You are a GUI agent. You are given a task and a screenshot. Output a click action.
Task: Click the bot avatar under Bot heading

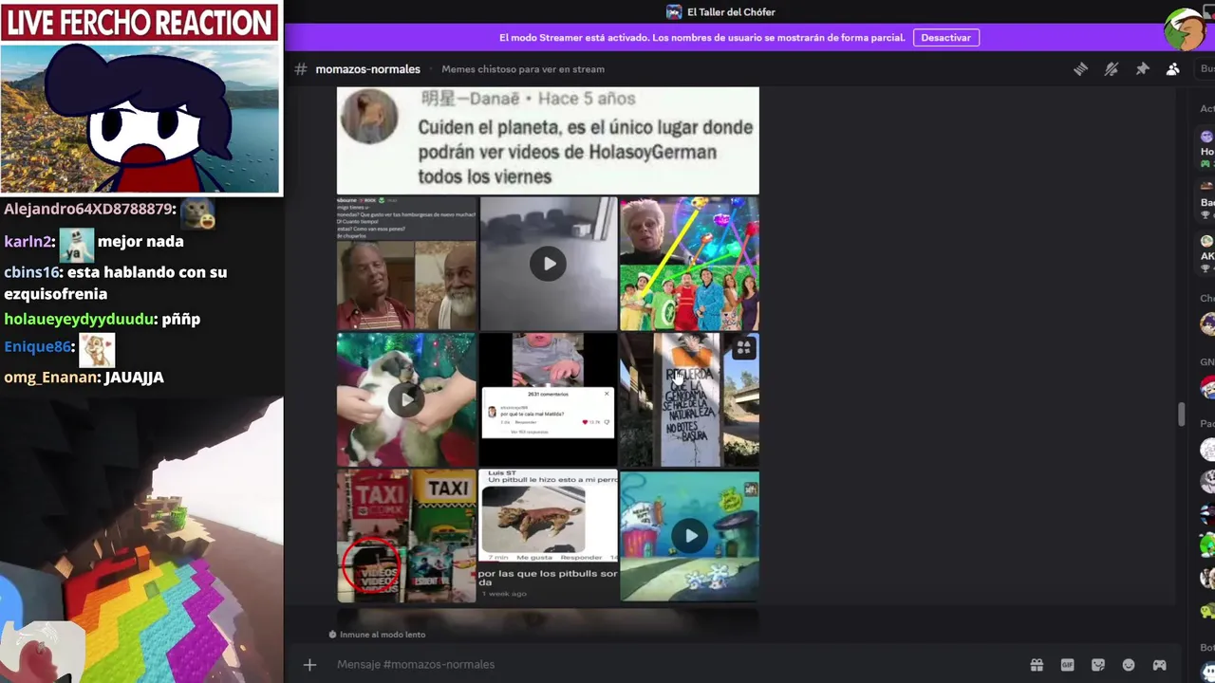tap(1207, 672)
